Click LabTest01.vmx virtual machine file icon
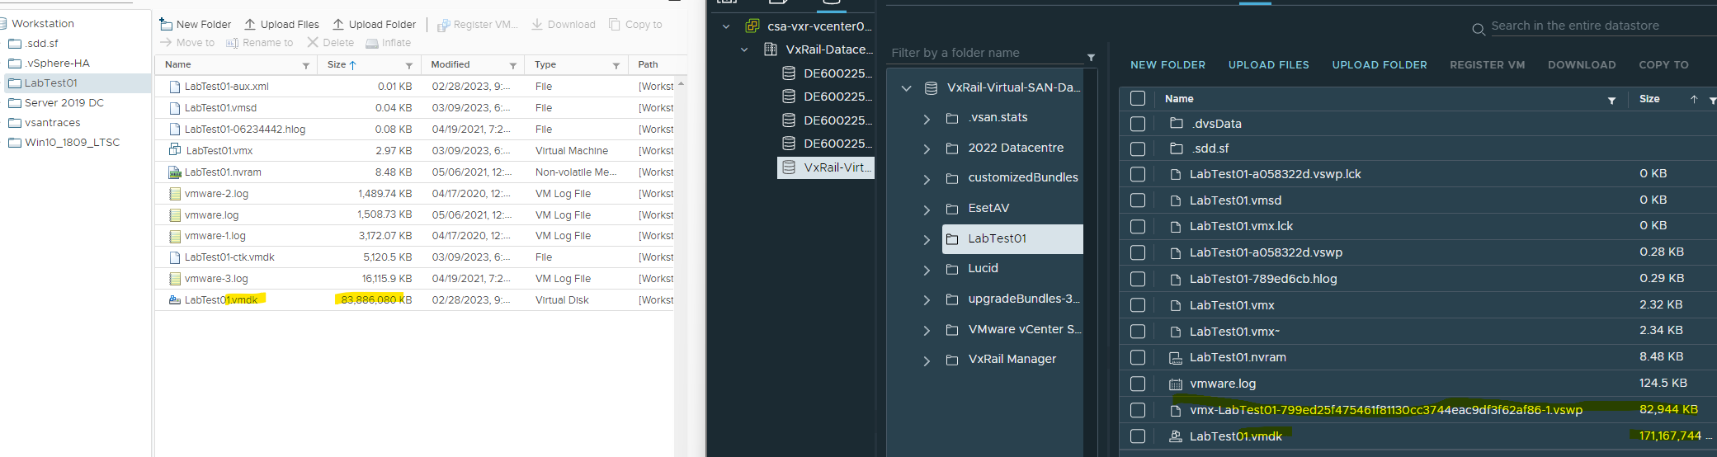 click(175, 149)
